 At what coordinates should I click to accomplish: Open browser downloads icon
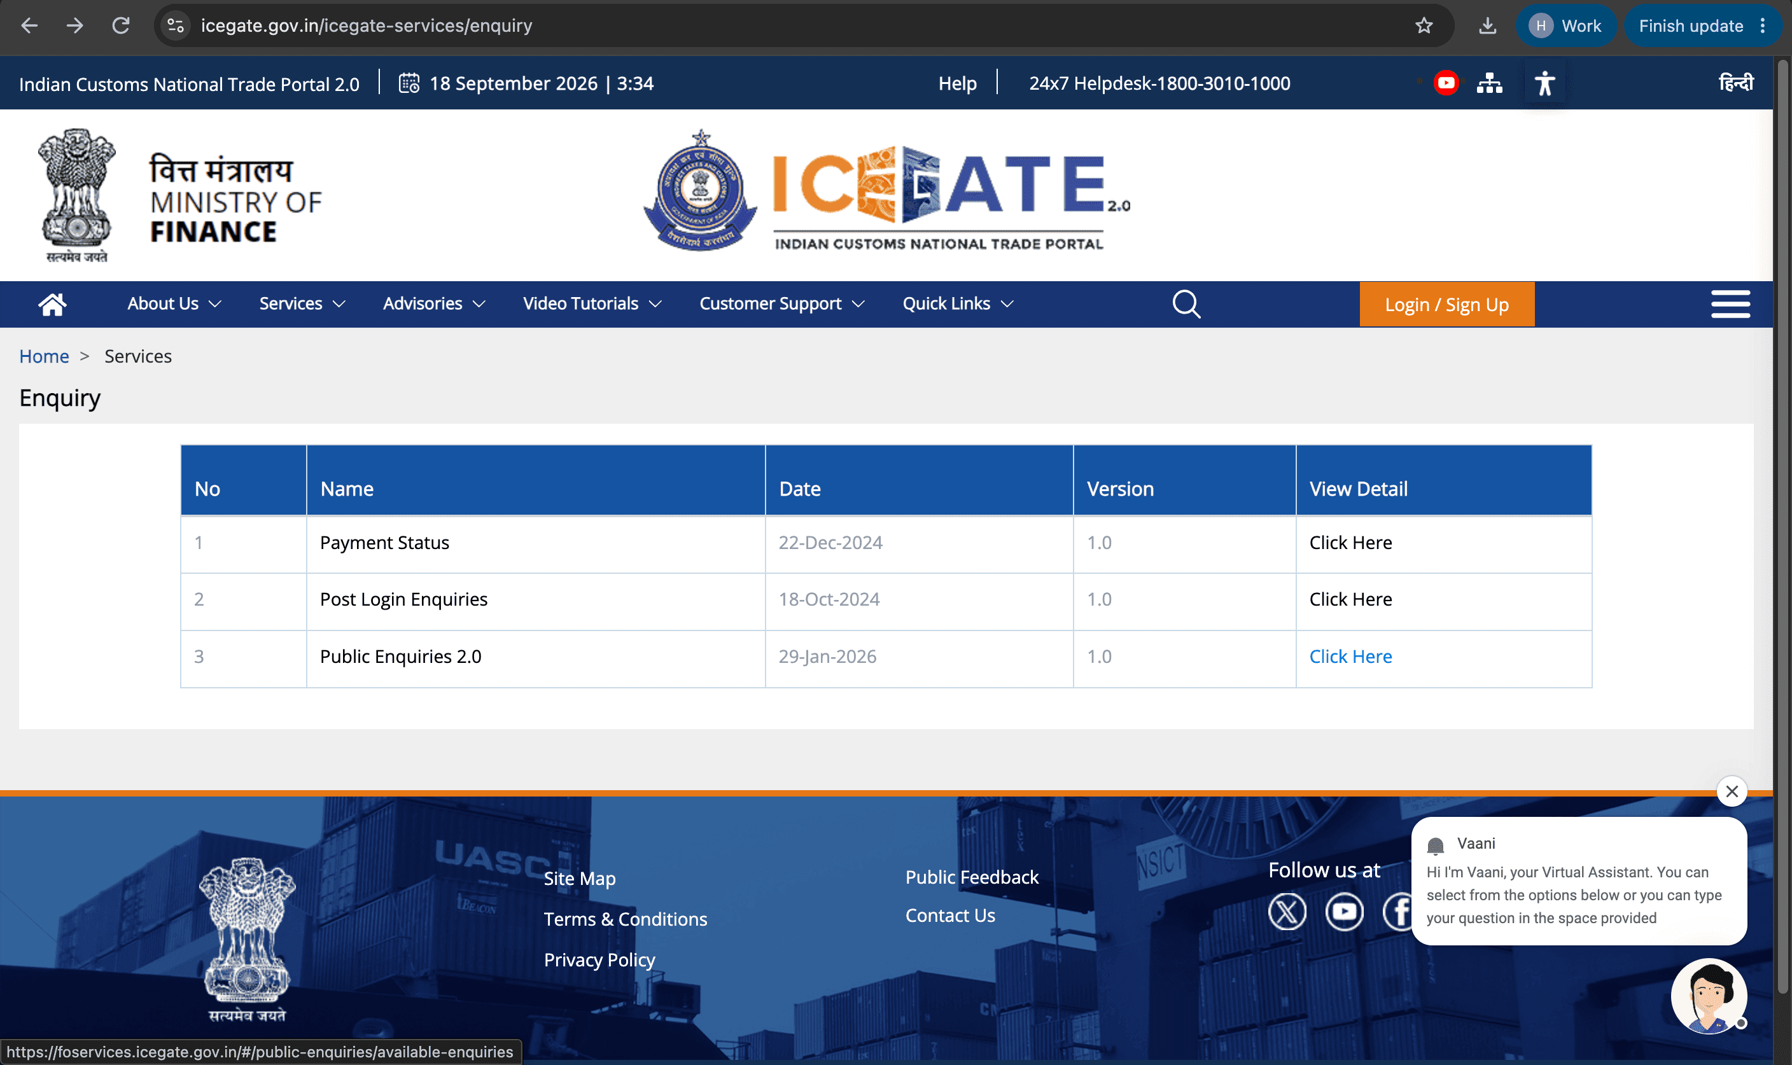1488,26
